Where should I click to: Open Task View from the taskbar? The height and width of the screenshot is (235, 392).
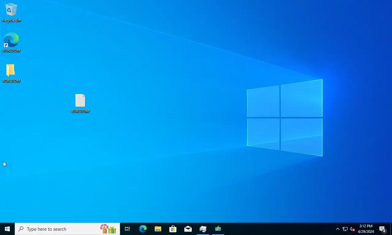pos(127,229)
